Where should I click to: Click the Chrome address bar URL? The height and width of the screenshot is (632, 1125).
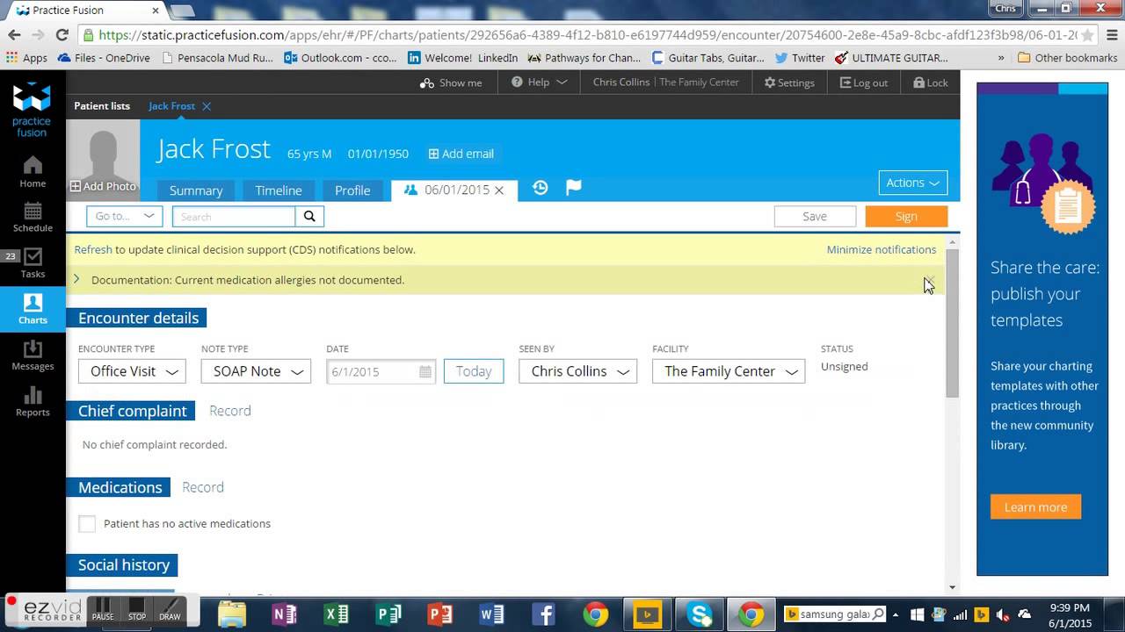[587, 35]
